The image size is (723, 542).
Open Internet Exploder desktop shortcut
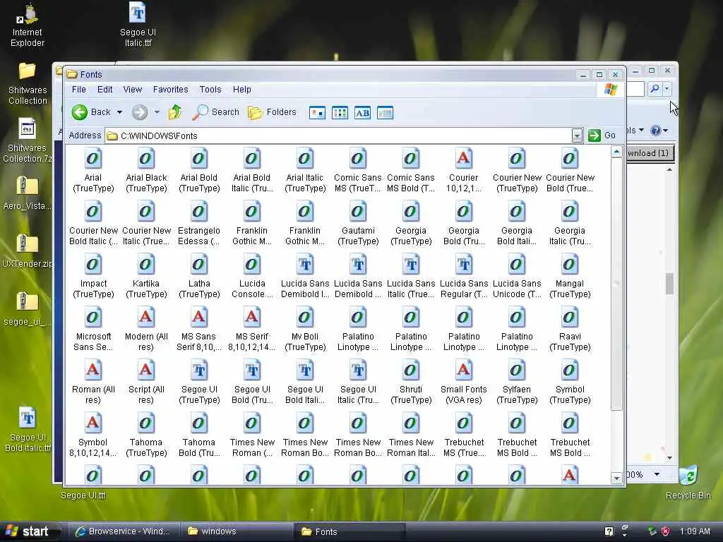point(28,26)
